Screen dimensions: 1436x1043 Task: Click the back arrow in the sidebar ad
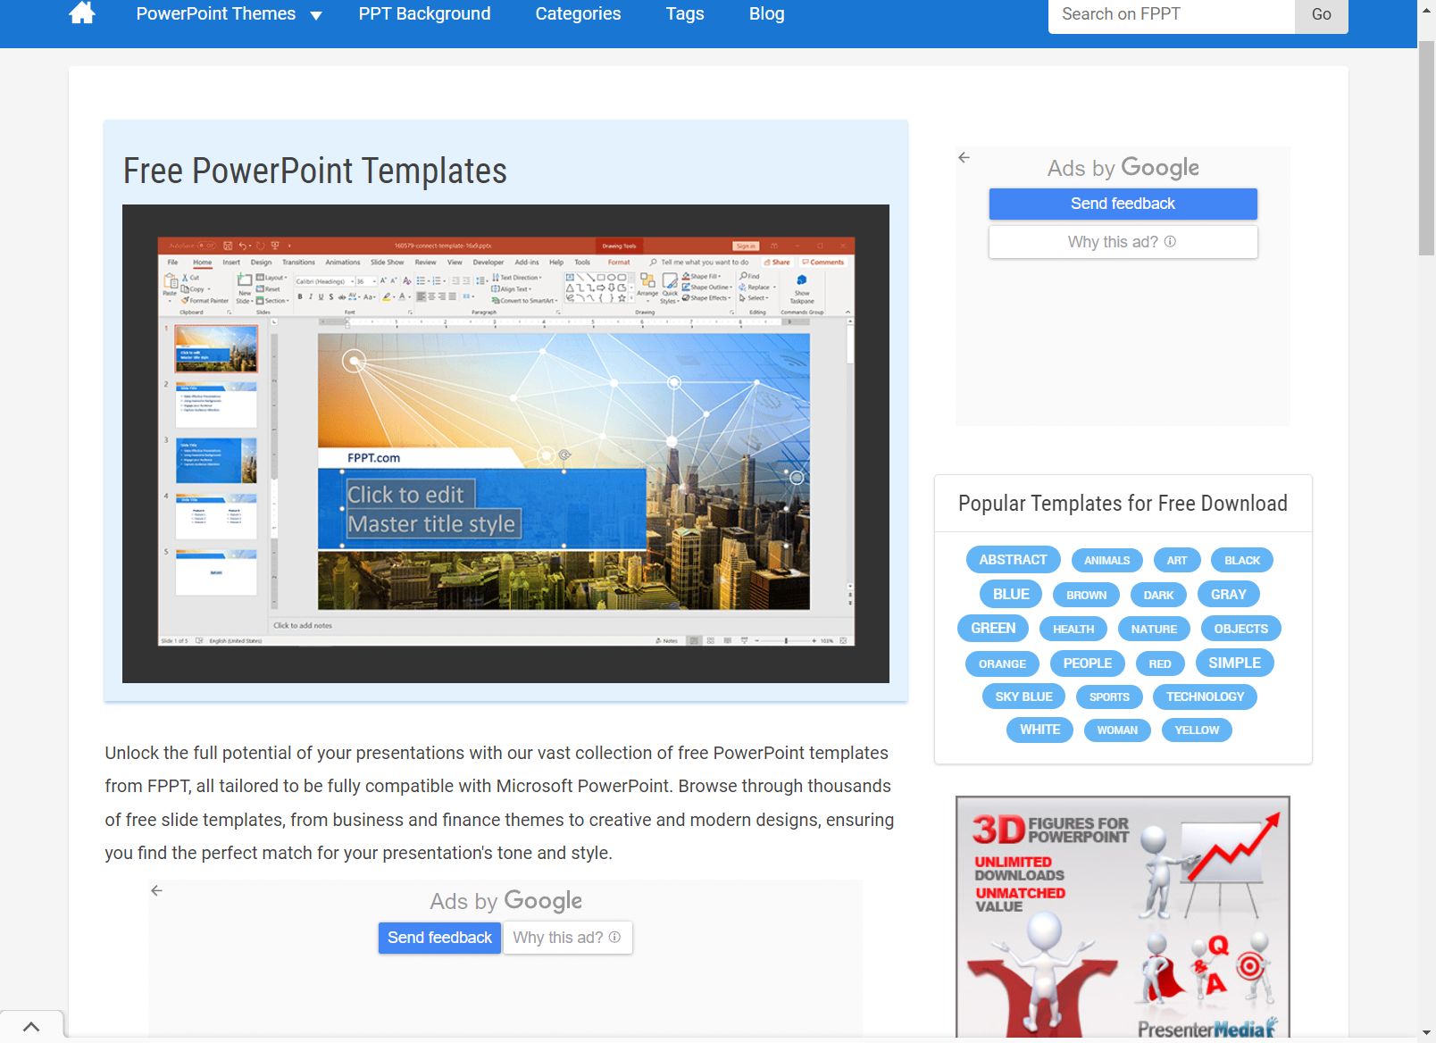click(x=964, y=157)
